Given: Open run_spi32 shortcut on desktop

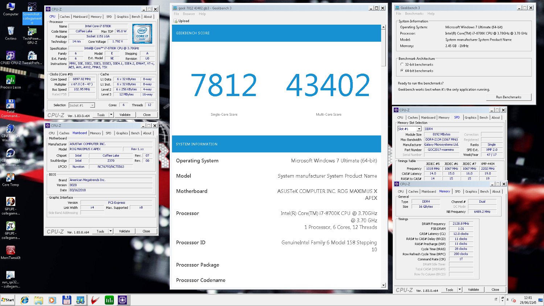Looking at the screenshot, I should pyautogui.click(x=11, y=279).
